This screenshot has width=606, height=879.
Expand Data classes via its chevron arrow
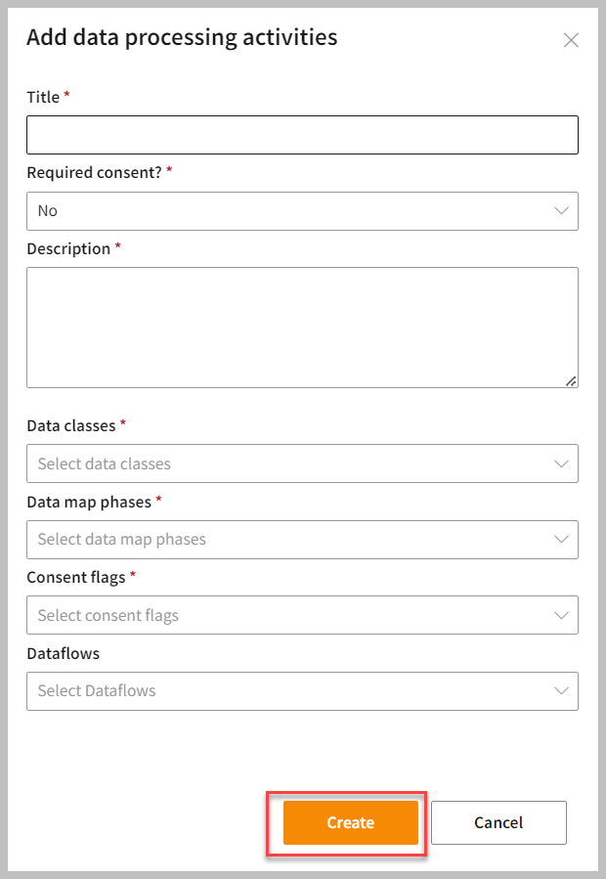pyautogui.click(x=561, y=463)
